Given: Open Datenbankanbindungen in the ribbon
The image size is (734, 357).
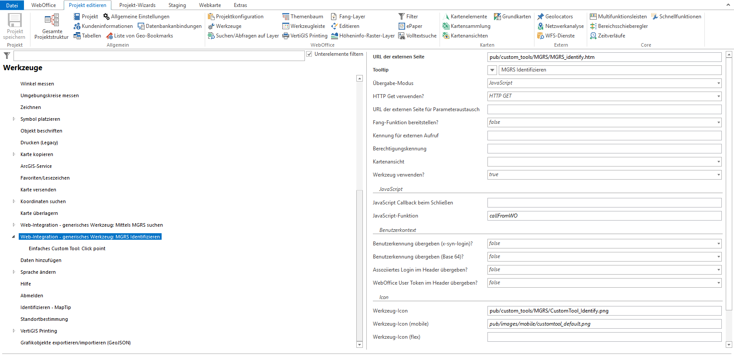Looking at the screenshot, I should click(169, 26).
